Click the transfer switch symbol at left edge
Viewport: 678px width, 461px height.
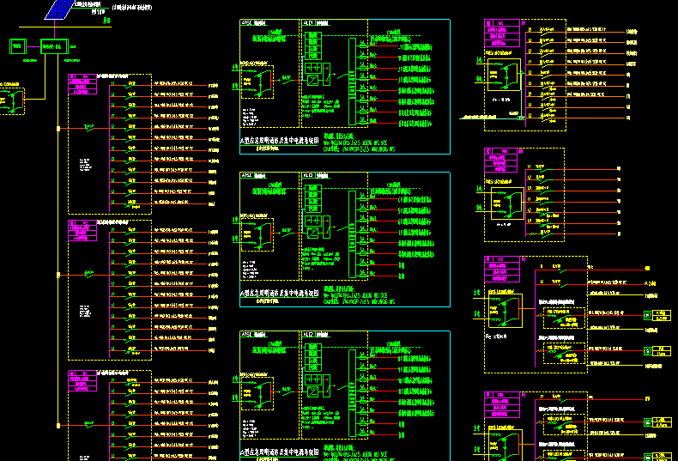click(11, 100)
